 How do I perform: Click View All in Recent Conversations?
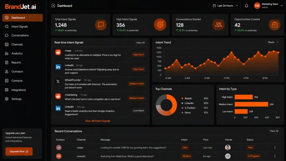[274, 131]
